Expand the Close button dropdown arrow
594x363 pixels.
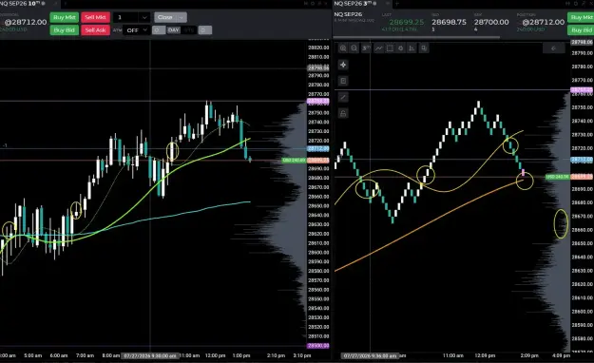click(182, 17)
